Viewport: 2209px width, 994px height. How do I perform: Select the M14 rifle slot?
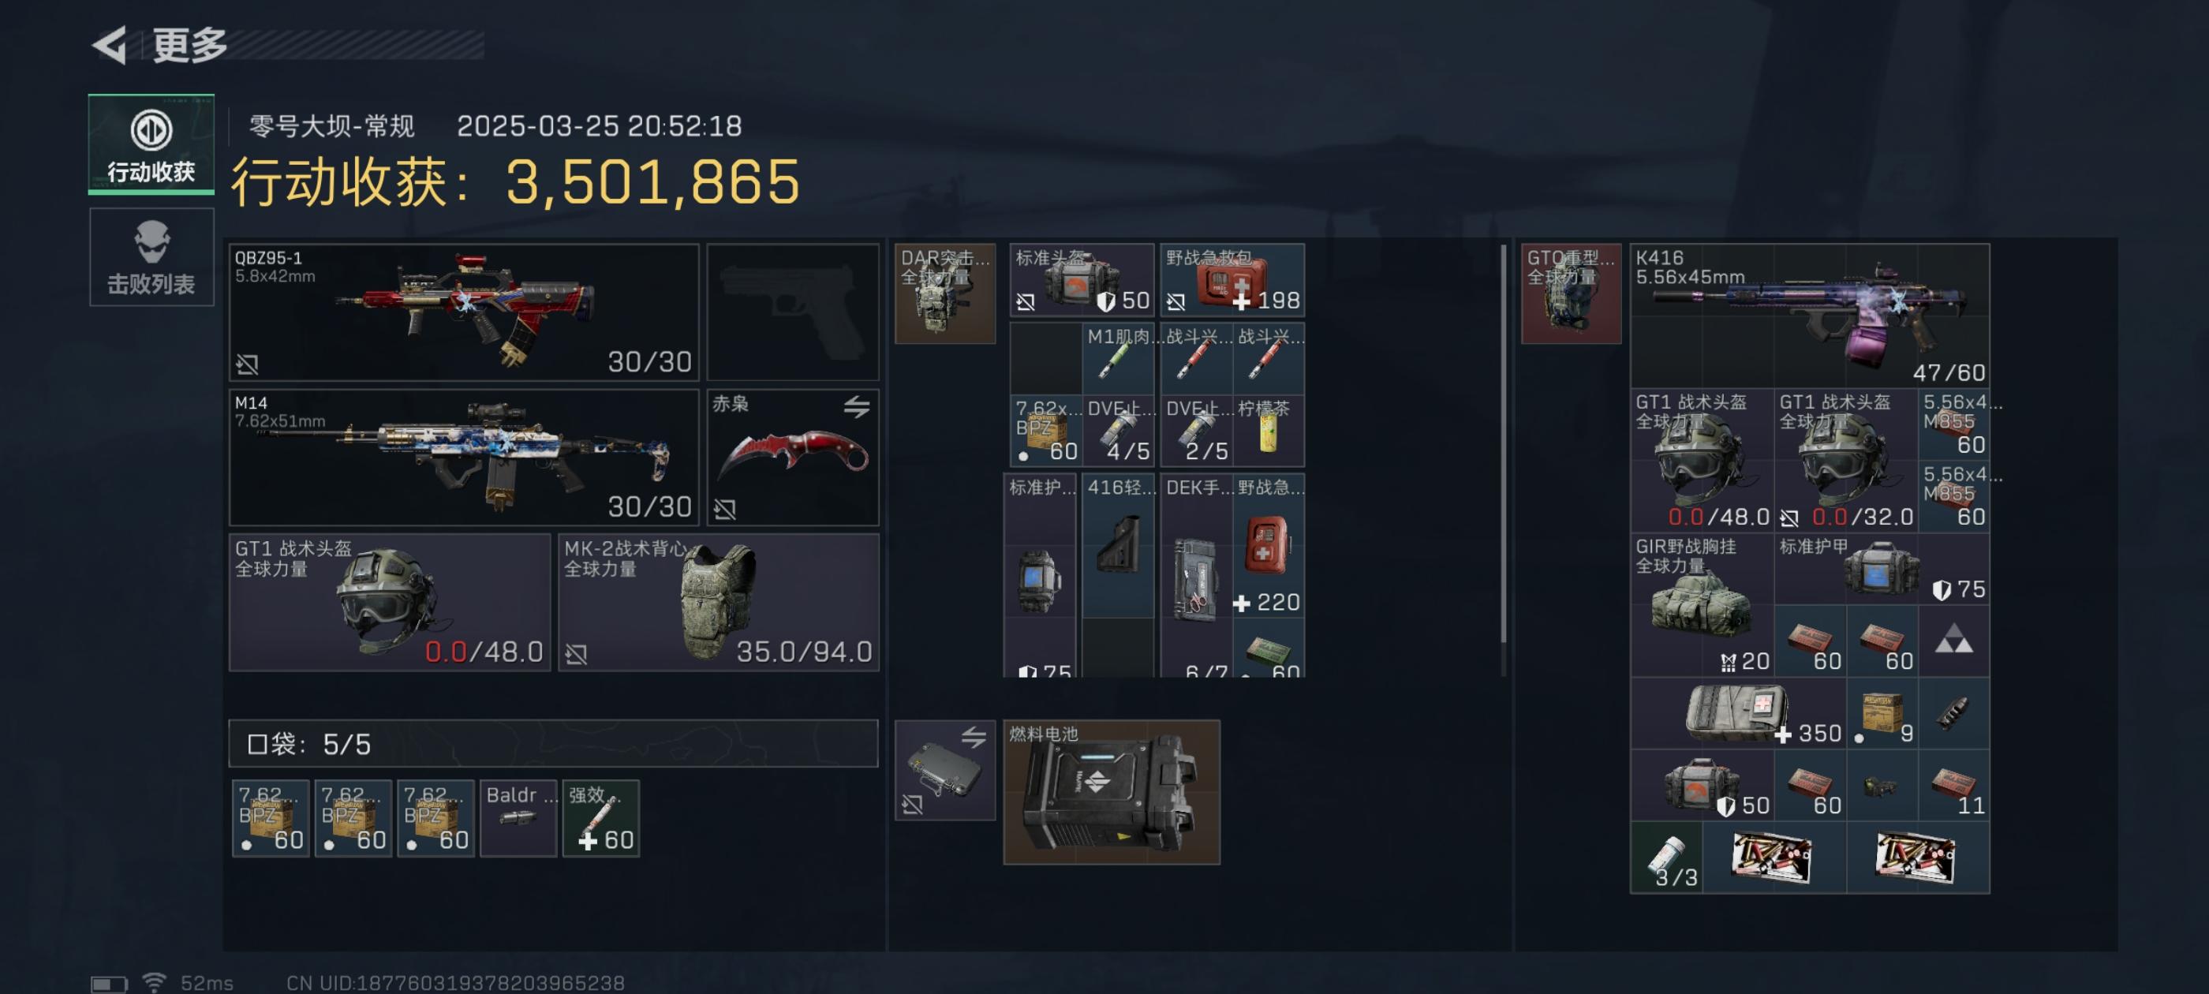pyautogui.click(x=464, y=457)
